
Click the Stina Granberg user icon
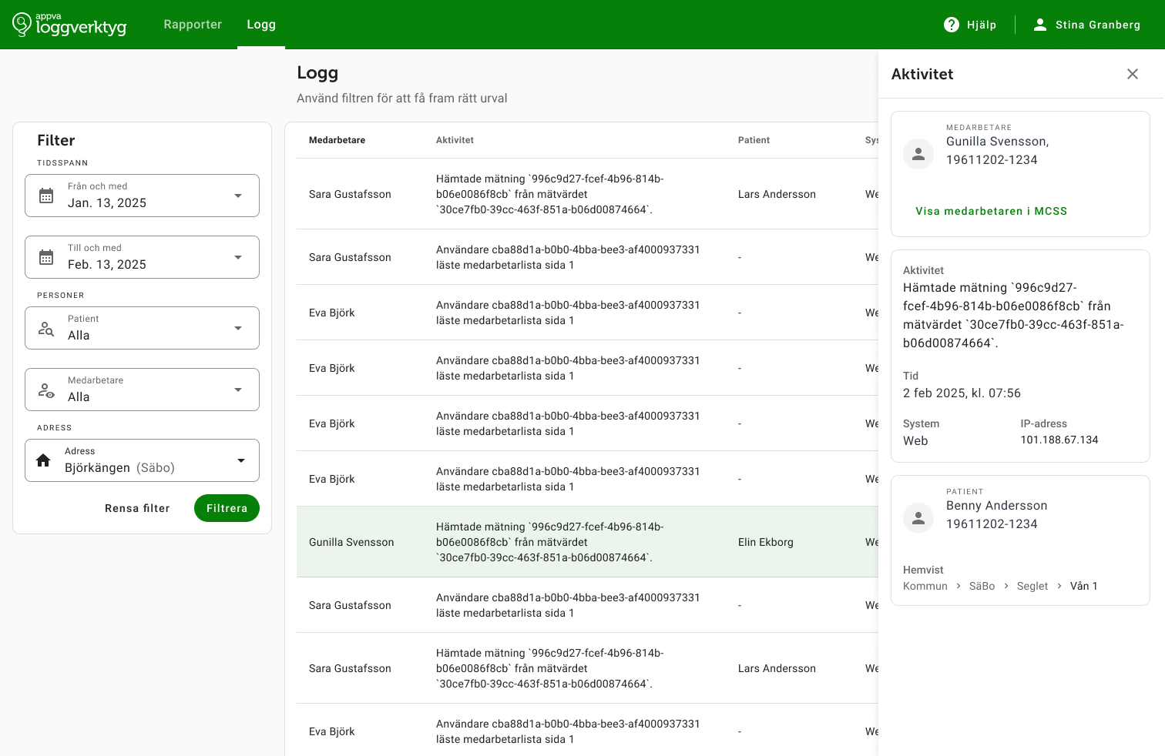click(x=1040, y=25)
